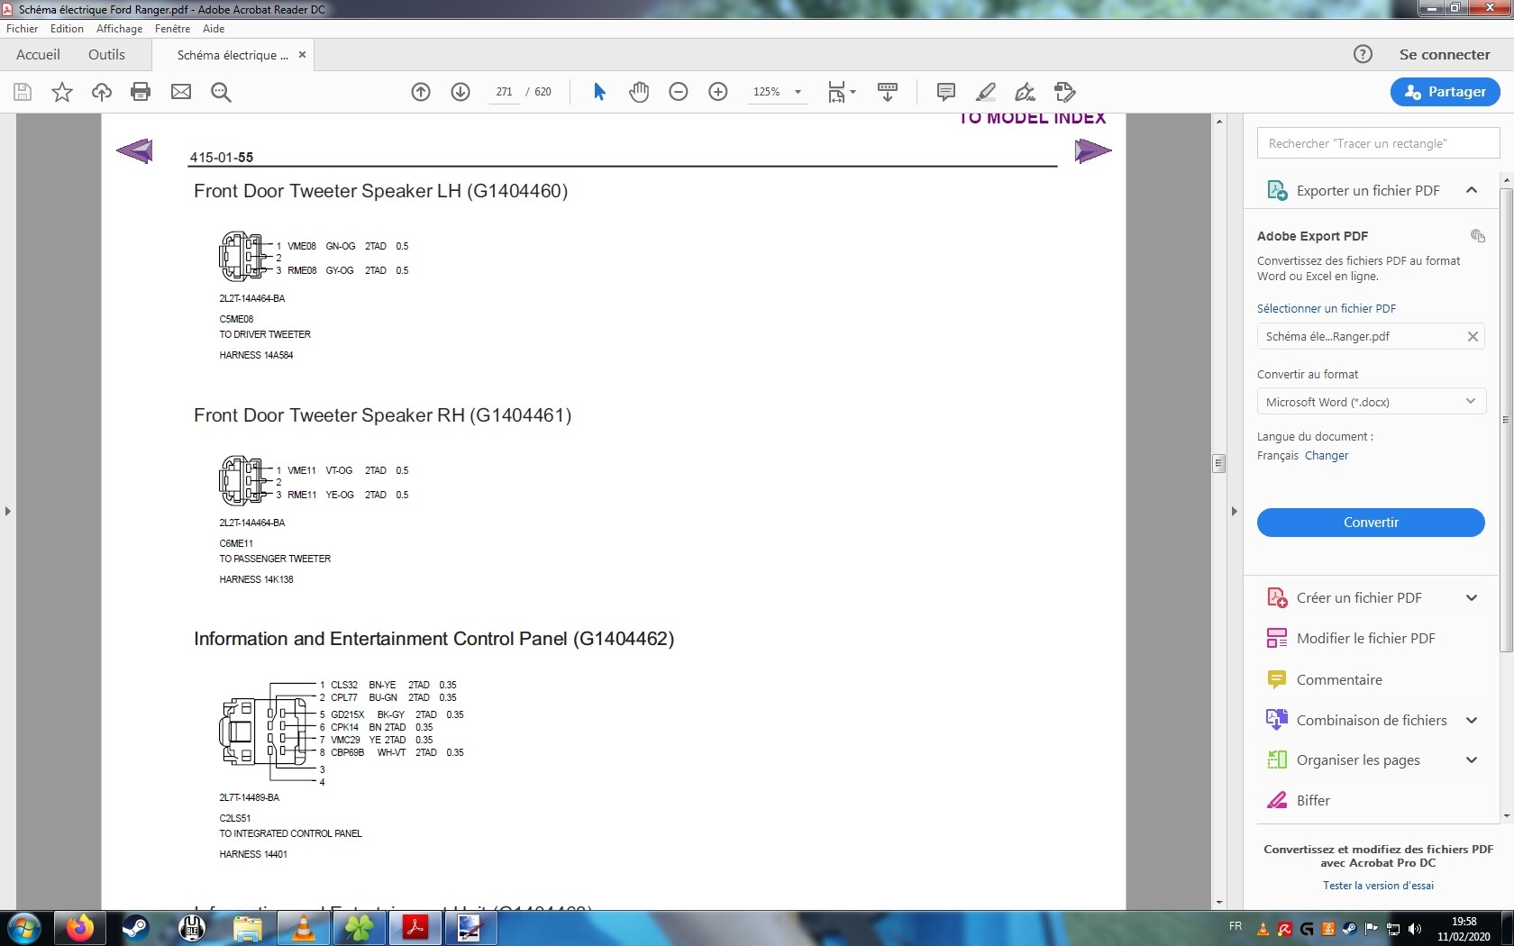Open the Affichage menu
The width and height of the screenshot is (1514, 946).
click(x=119, y=29)
